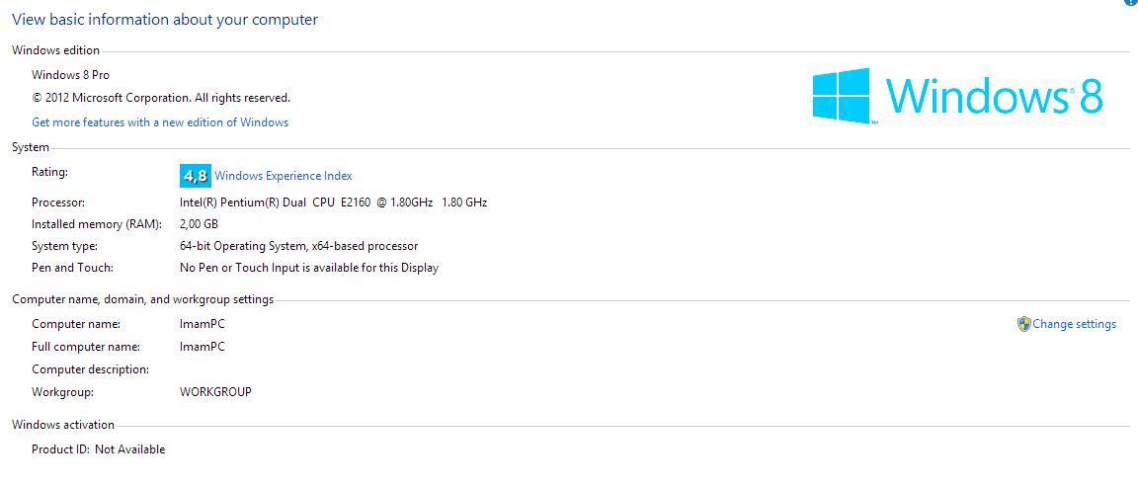Click the help icon in top-right corner
Screen dimensions: 1138x487
(1131, 3)
